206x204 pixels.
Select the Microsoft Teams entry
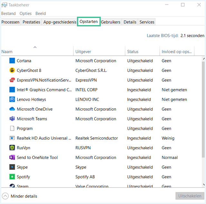point(32,119)
